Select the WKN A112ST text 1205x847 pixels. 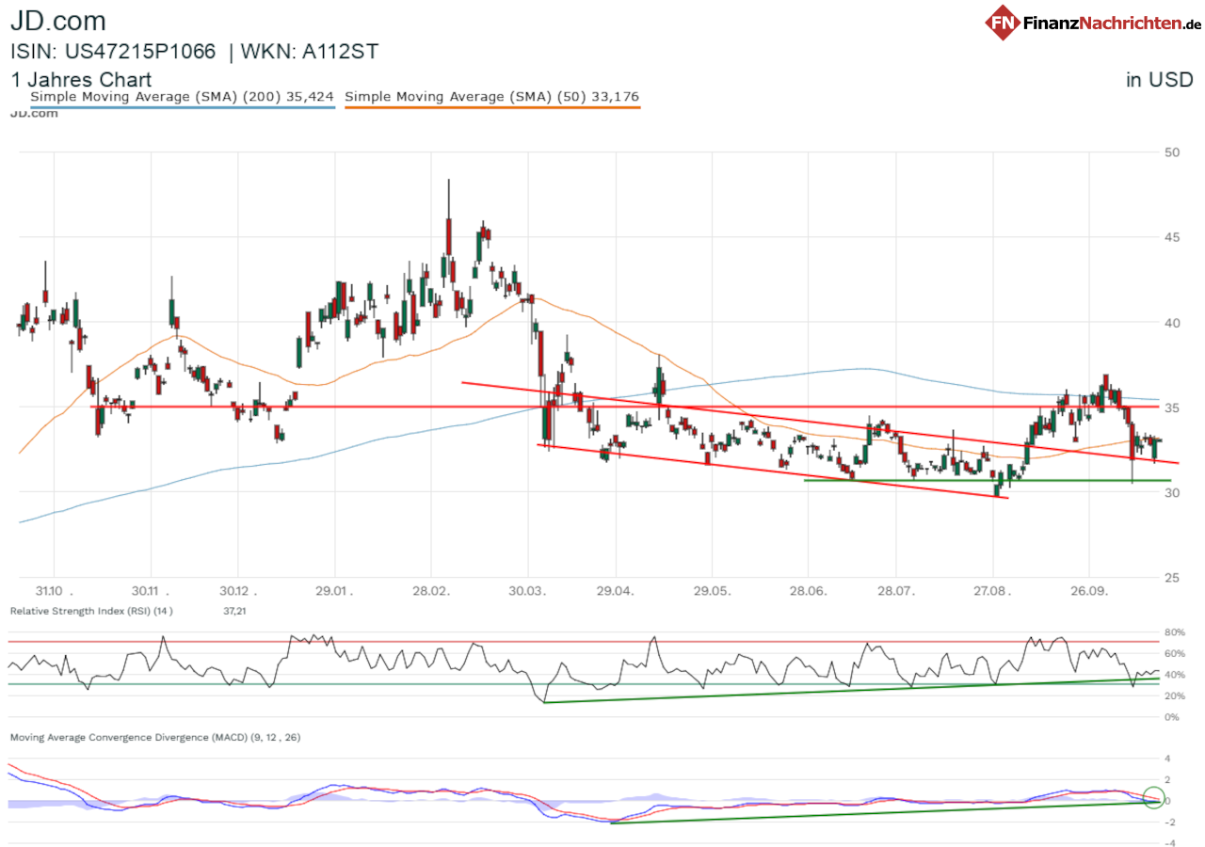(x=310, y=52)
